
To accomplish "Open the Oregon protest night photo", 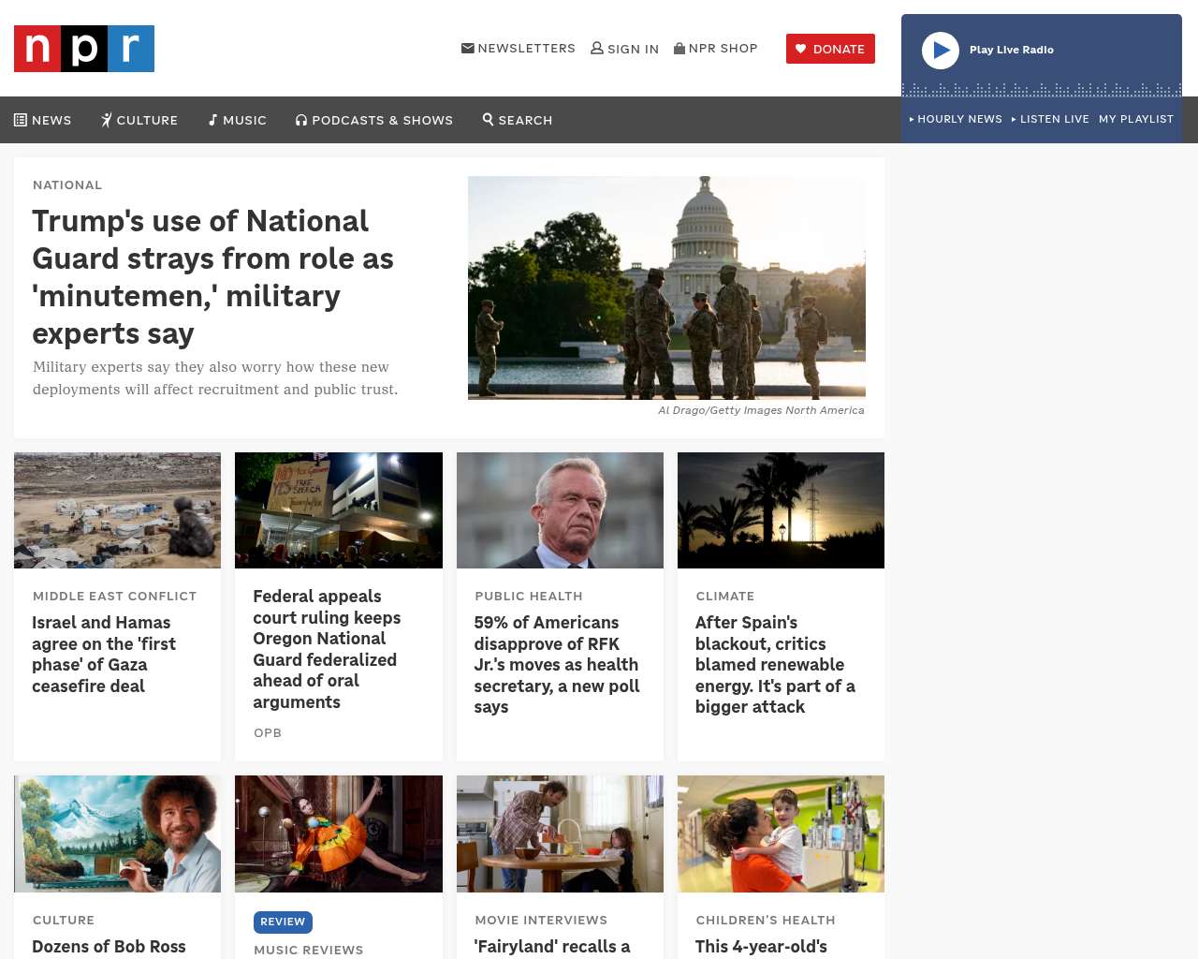I will [x=339, y=510].
